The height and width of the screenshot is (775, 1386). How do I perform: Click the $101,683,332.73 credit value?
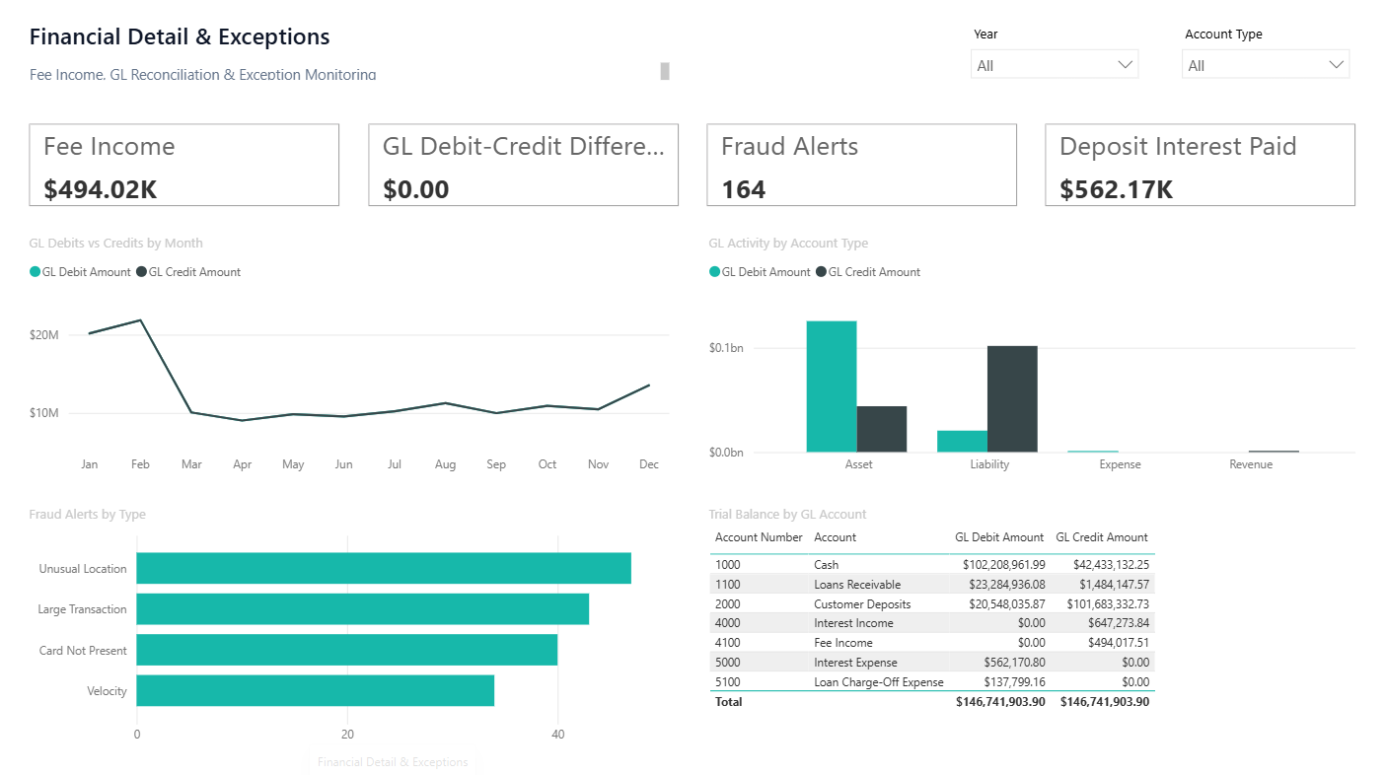[x=1108, y=604]
